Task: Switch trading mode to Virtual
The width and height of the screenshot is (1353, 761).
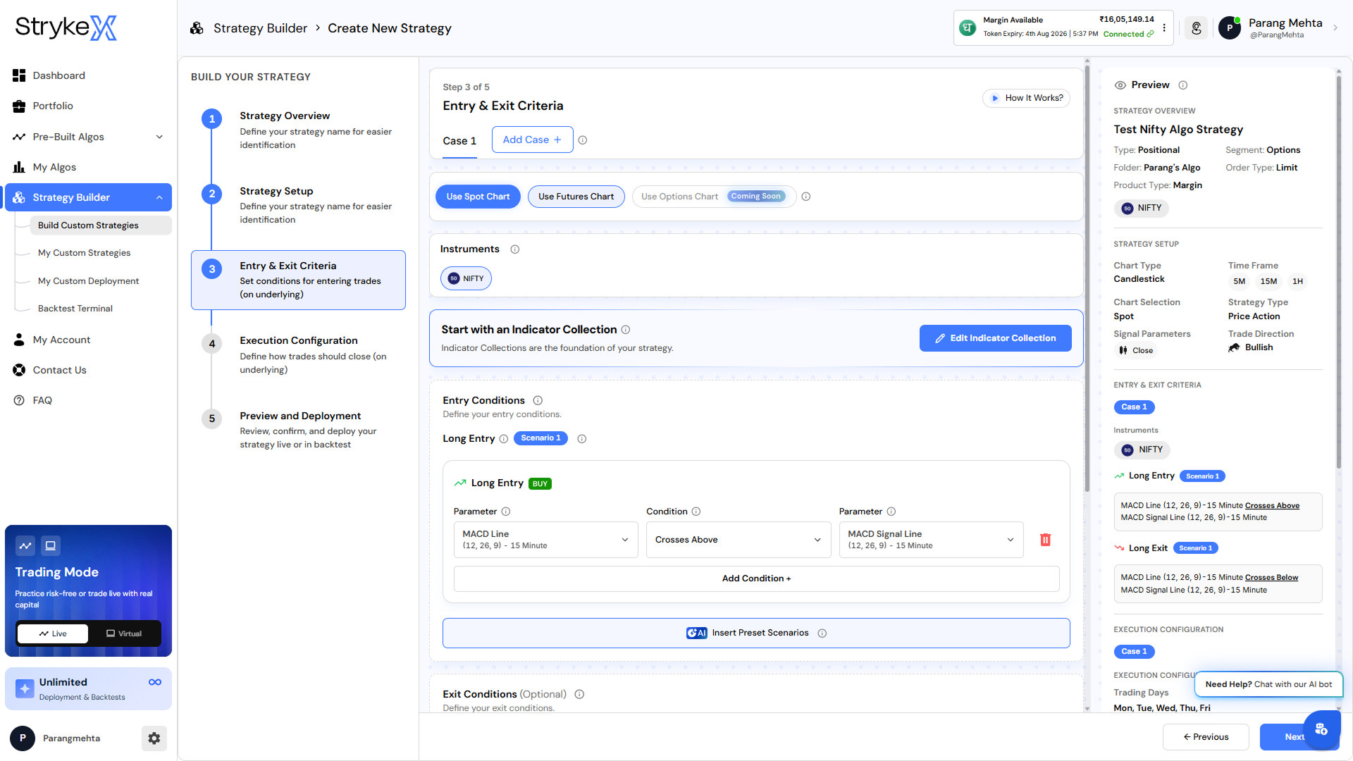Action: 124,633
